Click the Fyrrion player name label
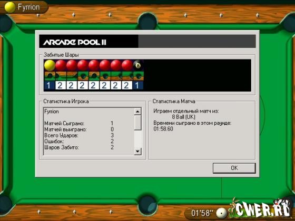Image resolution: width=295 pixels, height=221 pixels. [x=28, y=7]
